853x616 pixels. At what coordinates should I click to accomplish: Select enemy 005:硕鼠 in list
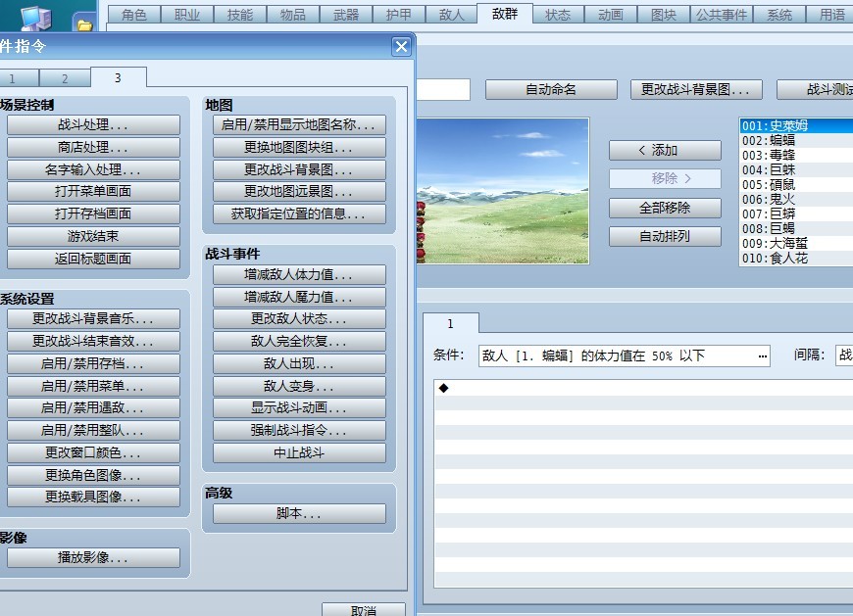pyautogui.click(x=796, y=185)
